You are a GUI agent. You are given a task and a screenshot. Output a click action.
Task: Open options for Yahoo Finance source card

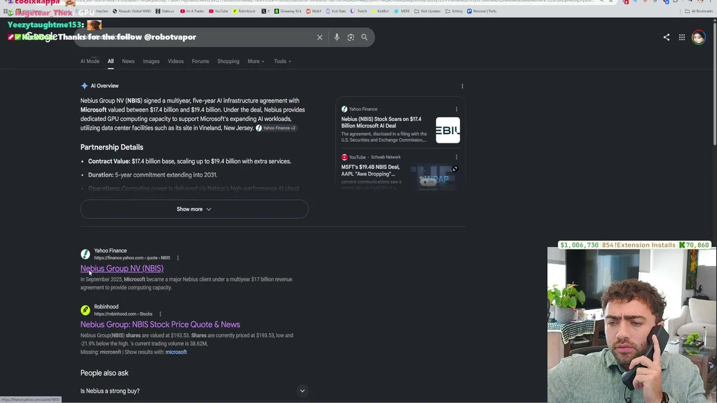click(457, 109)
